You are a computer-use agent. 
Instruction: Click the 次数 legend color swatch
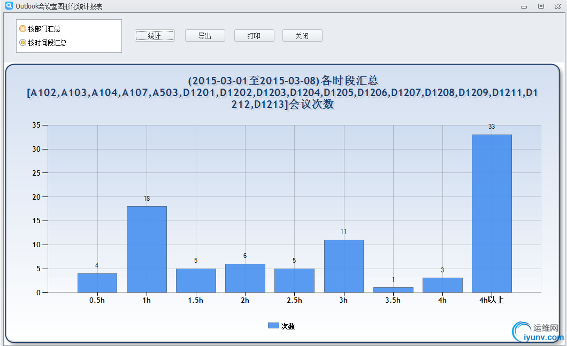pos(273,326)
